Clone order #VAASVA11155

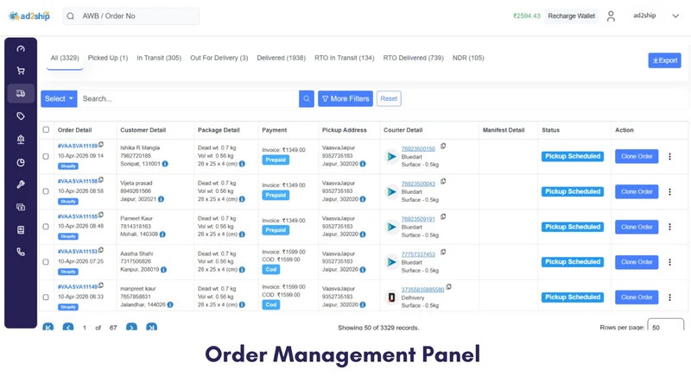pyautogui.click(x=637, y=227)
